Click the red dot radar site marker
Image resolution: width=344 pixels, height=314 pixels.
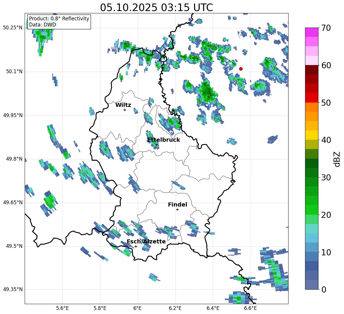pyautogui.click(x=241, y=69)
